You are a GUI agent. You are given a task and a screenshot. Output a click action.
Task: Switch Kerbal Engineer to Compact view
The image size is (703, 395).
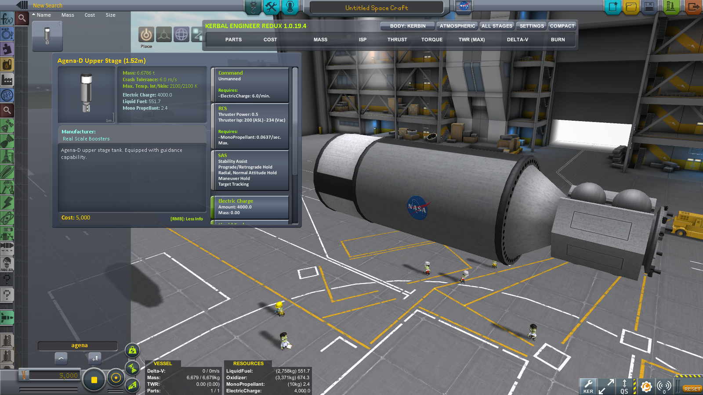pyautogui.click(x=562, y=26)
